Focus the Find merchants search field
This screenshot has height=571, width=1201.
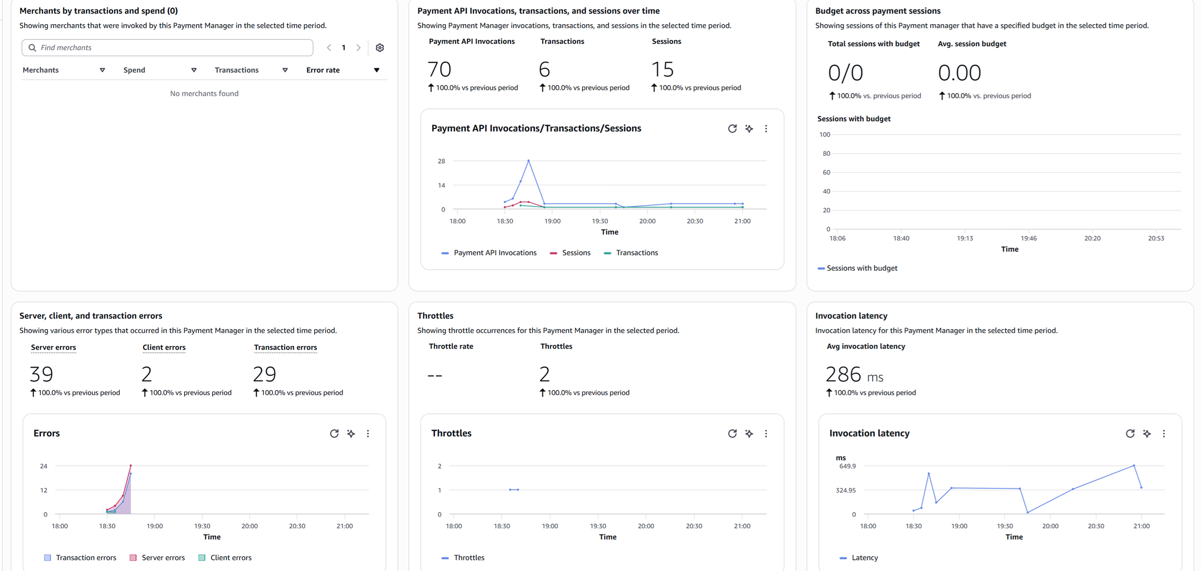[167, 48]
